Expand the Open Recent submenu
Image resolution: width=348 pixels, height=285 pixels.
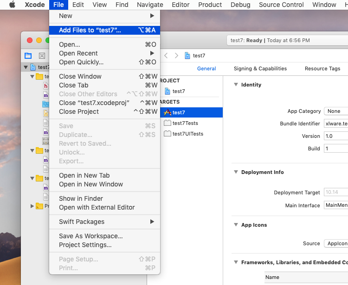pos(104,53)
